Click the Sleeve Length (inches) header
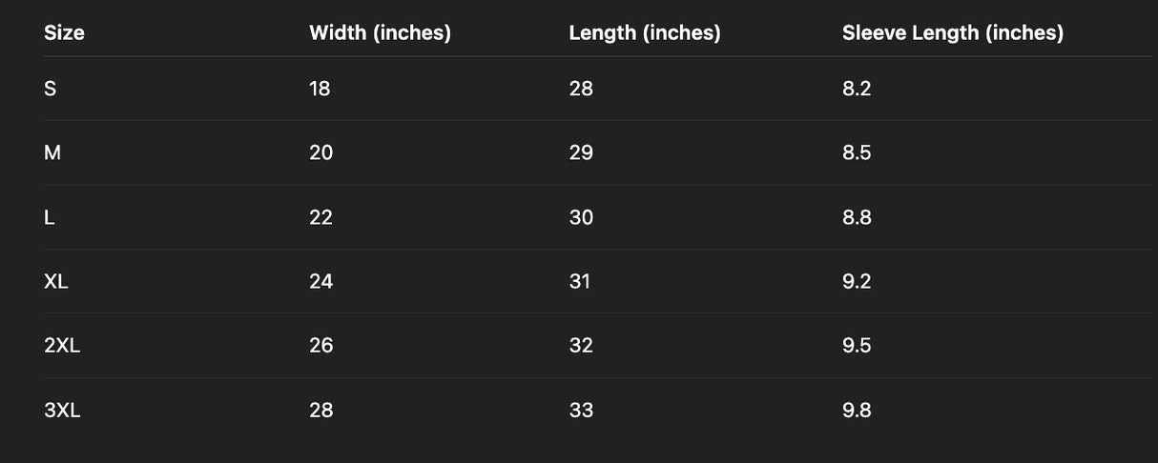 click(952, 33)
